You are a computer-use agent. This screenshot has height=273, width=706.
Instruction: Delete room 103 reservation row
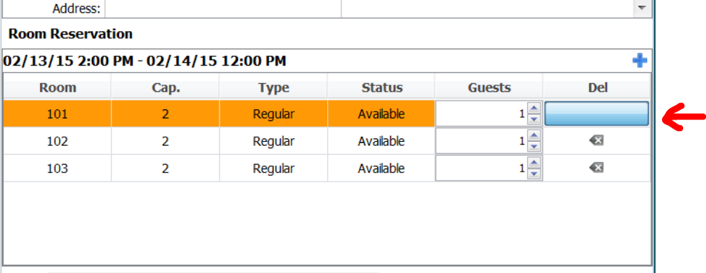pos(596,168)
